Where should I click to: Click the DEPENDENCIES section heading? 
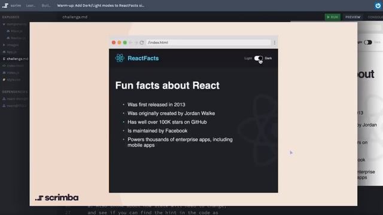coord(15,92)
